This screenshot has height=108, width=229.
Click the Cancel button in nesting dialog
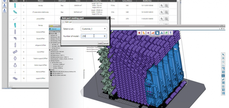[x=106, y=43]
